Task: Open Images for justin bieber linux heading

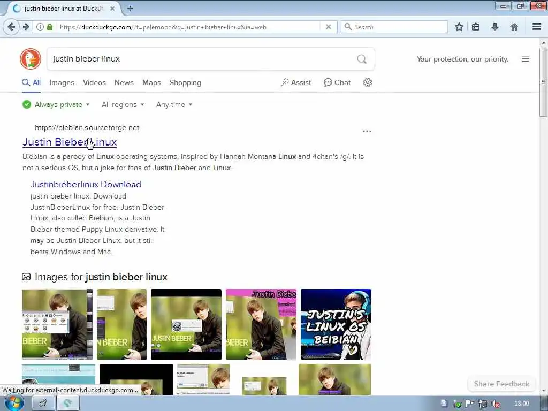Action: pos(94,277)
